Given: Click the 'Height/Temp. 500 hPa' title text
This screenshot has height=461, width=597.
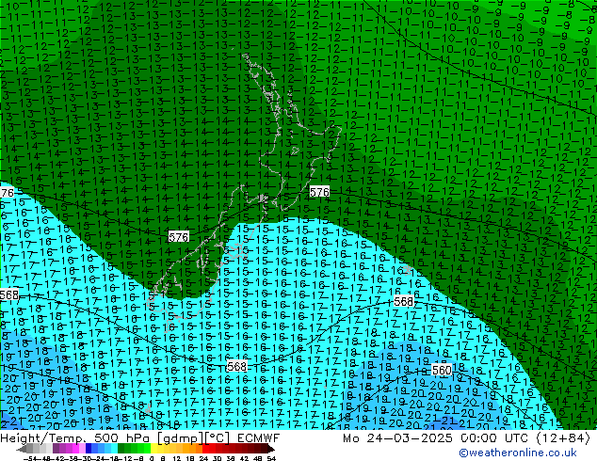Looking at the screenshot, I should (74, 438).
